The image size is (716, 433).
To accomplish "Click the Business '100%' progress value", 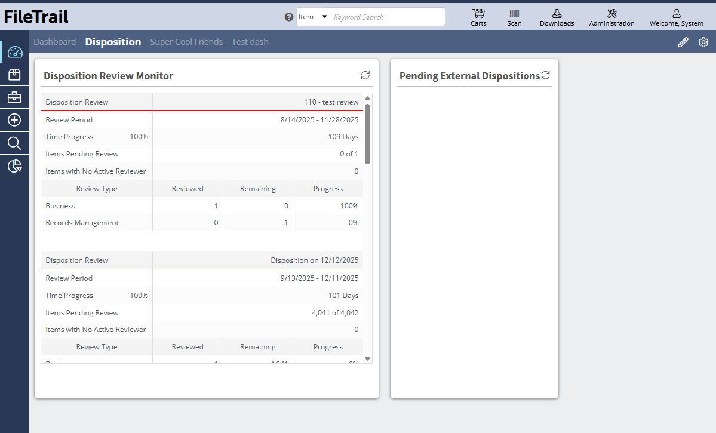I will 349,206.
